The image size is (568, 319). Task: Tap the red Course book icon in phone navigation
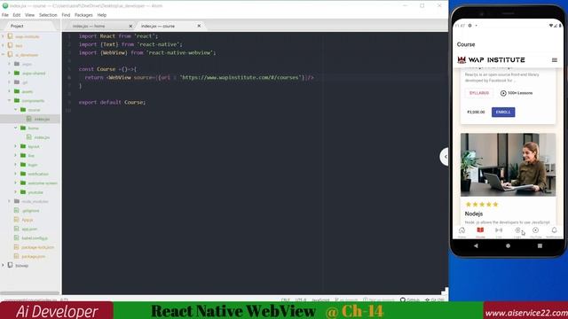[x=480, y=230]
